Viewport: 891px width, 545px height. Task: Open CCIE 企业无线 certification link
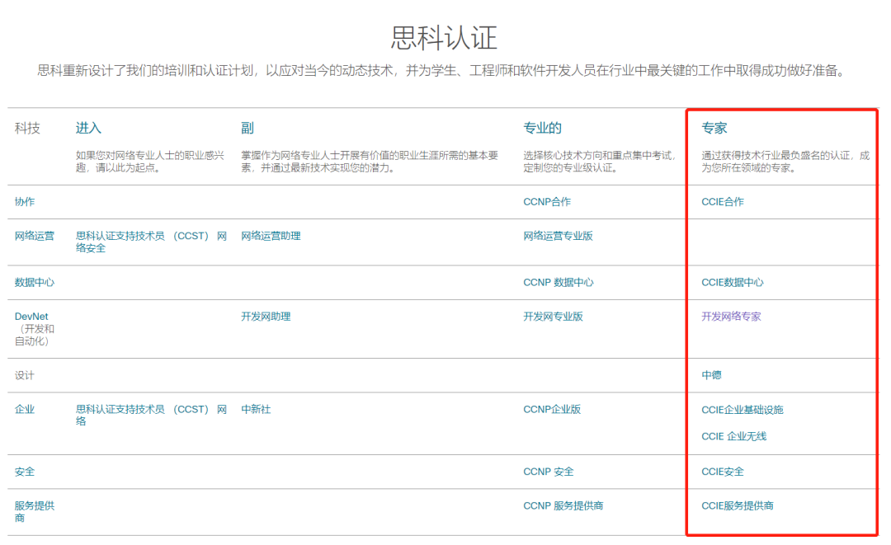(733, 436)
